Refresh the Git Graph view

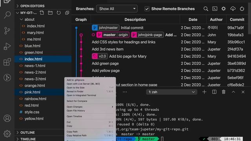point(242,9)
